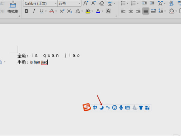
Task: Click the justify alignment button
Action: tap(146, 11)
